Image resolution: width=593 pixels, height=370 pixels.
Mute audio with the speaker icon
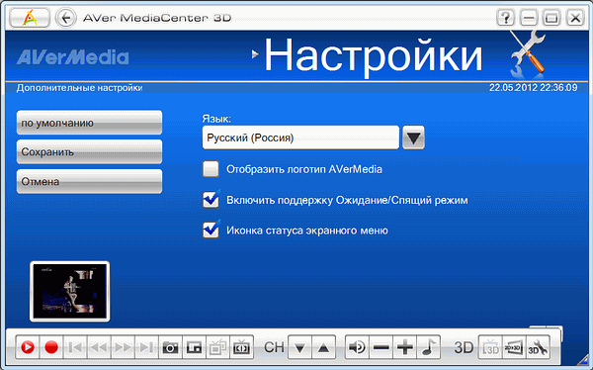tap(358, 347)
